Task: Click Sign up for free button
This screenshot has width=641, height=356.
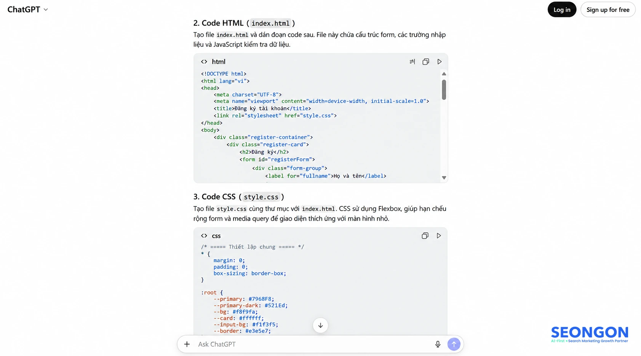Action: [x=608, y=10]
